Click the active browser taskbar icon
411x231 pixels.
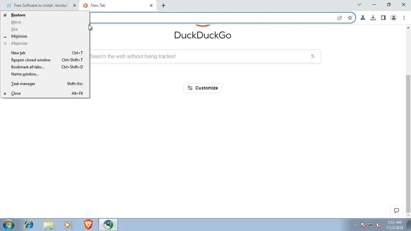[x=108, y=225]
